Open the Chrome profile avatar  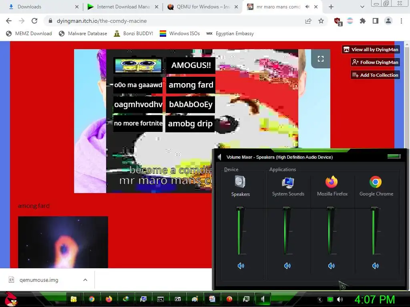click(x=388, y=21)
